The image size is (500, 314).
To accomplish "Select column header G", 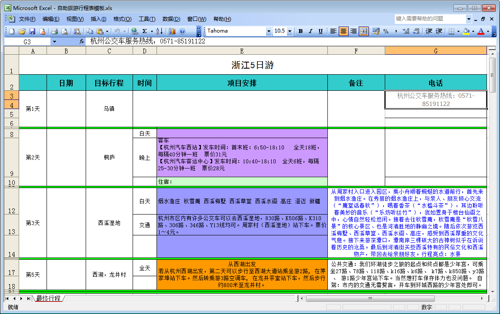I will [436, 51].
